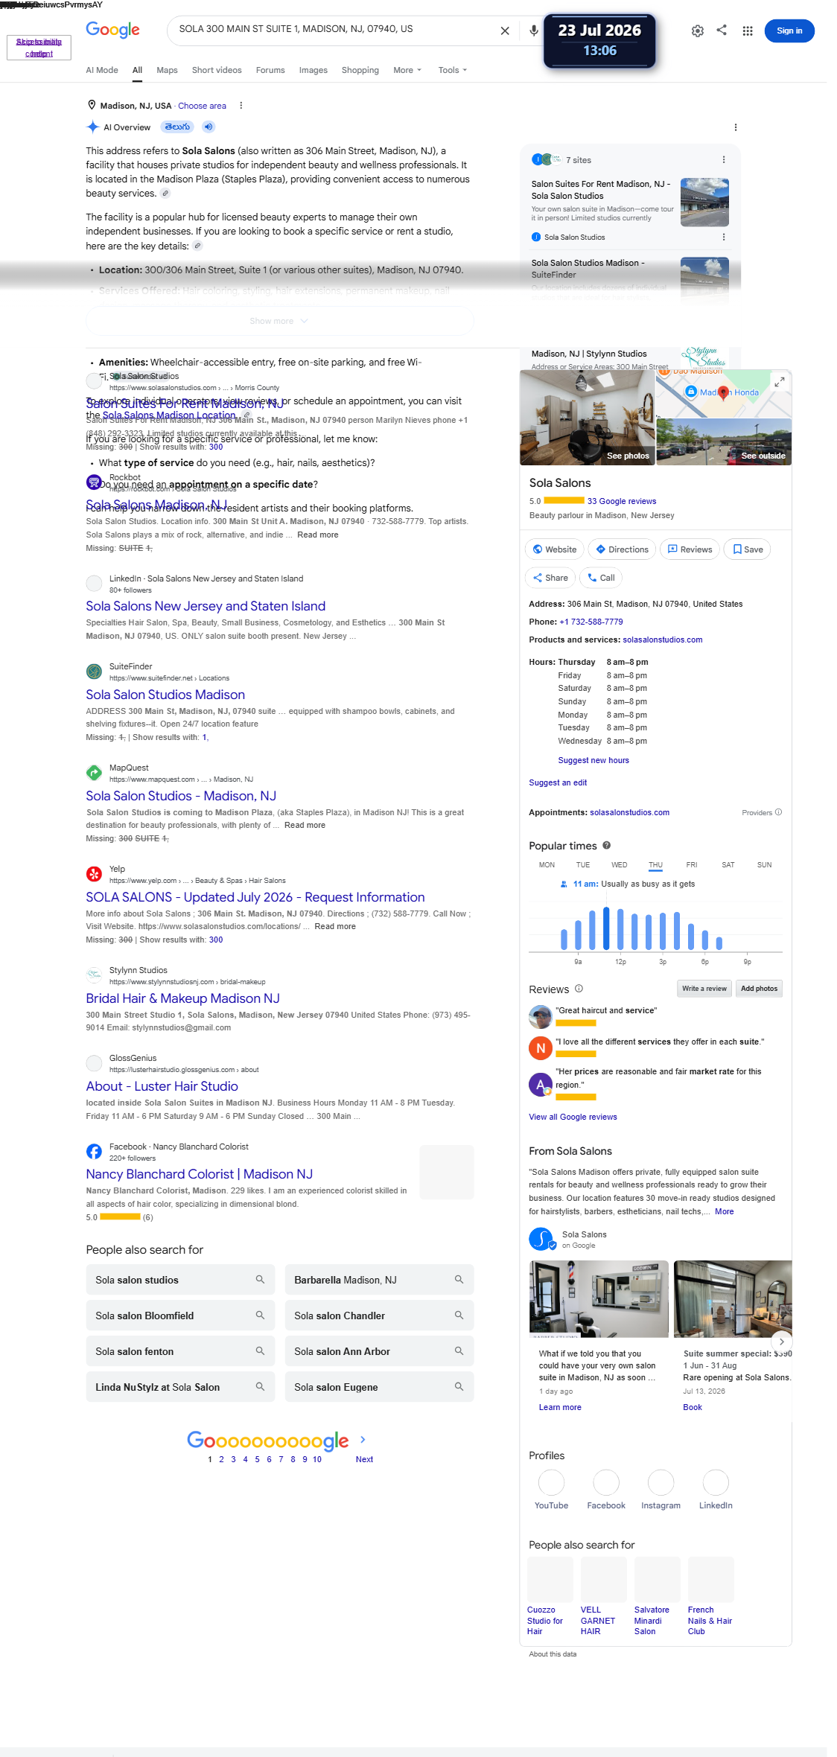This screenshot has width=837, height=1757.
Task: Go to Google homepage via logo
Action: click(x=112, y=30)
